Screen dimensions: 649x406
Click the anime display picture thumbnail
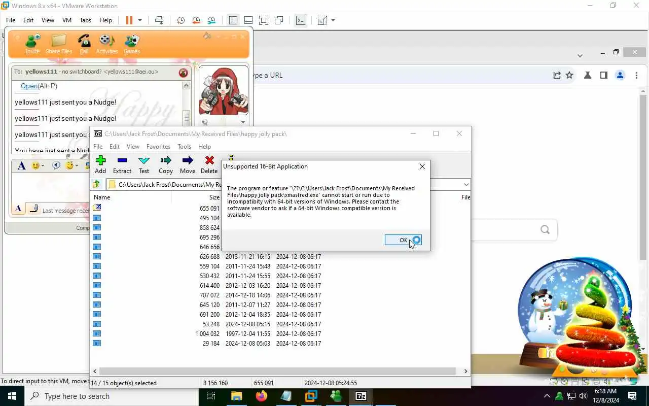pos(224,91)
